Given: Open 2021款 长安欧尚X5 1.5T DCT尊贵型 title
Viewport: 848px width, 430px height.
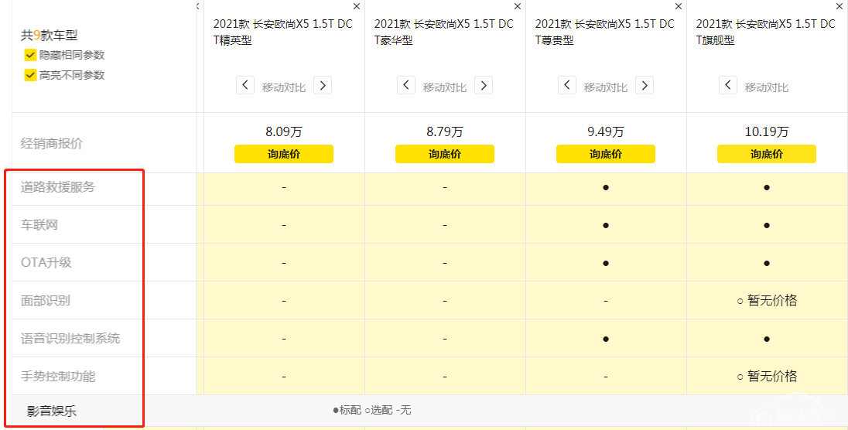Looking at the screenshot, I should (x=604, y=32).
